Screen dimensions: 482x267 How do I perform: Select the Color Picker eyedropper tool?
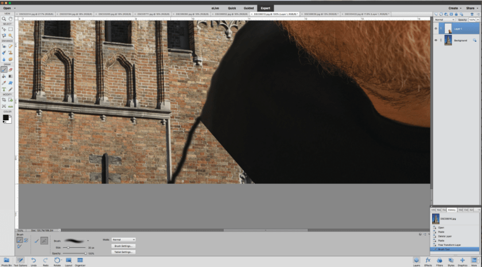click(4, 83)
